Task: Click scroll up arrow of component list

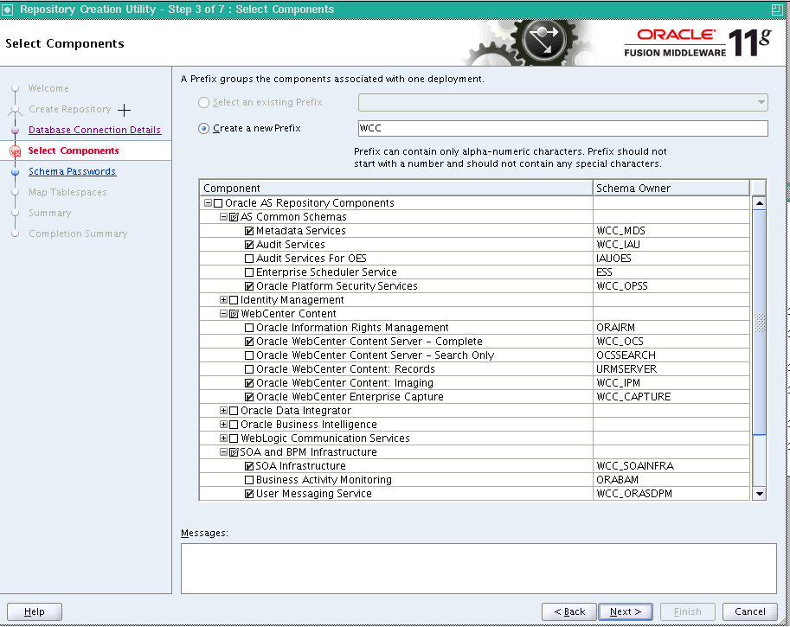Action: 759,203
